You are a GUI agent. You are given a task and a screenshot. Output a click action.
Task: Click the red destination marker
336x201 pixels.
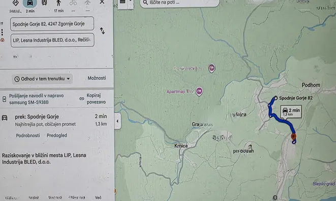294,137
